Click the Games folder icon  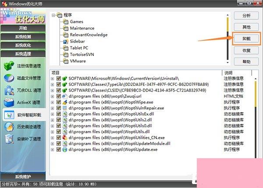coord(66,21)
